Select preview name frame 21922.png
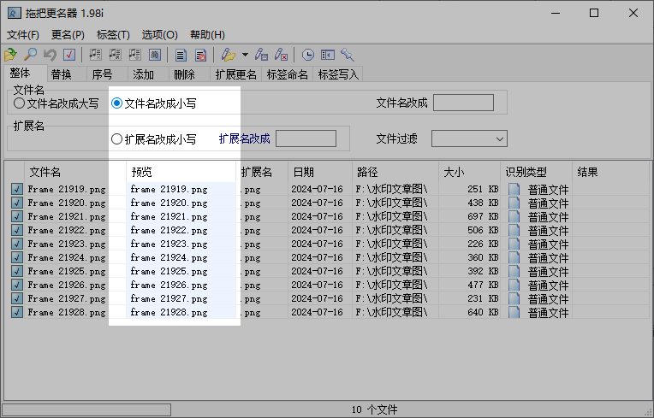The height and width of the screenshot is (418, 654). click(x=169, y=230)
